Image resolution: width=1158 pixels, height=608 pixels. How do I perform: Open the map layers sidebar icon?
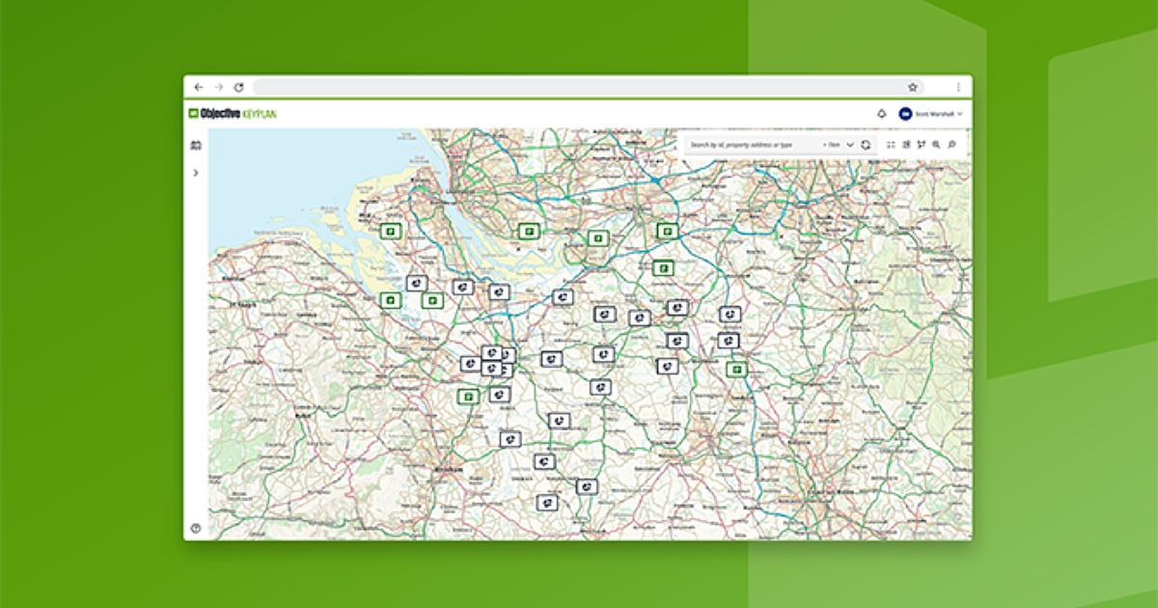(x=196, y=146)
